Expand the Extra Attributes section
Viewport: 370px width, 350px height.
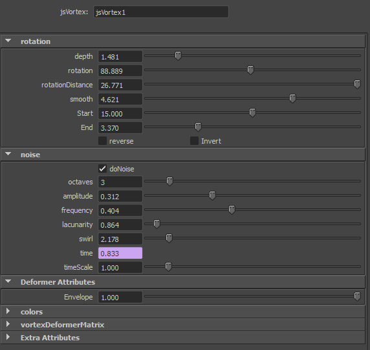click(8, 337)
